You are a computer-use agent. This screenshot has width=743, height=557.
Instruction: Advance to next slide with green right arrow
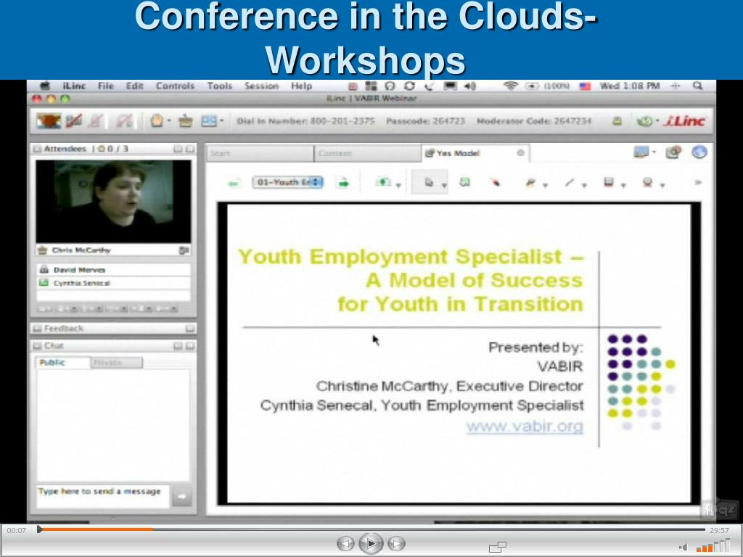pos(343,183)
